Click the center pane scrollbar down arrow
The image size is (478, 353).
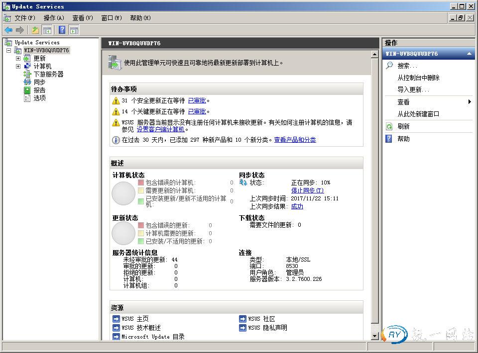tap(375, 336)
